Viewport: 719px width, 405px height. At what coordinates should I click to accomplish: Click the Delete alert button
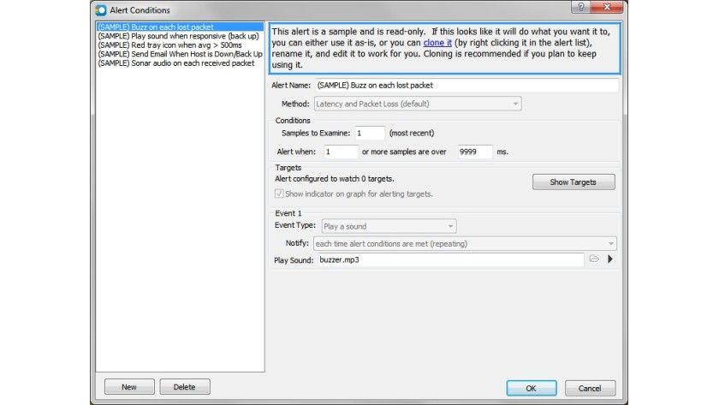coord(184,387)
